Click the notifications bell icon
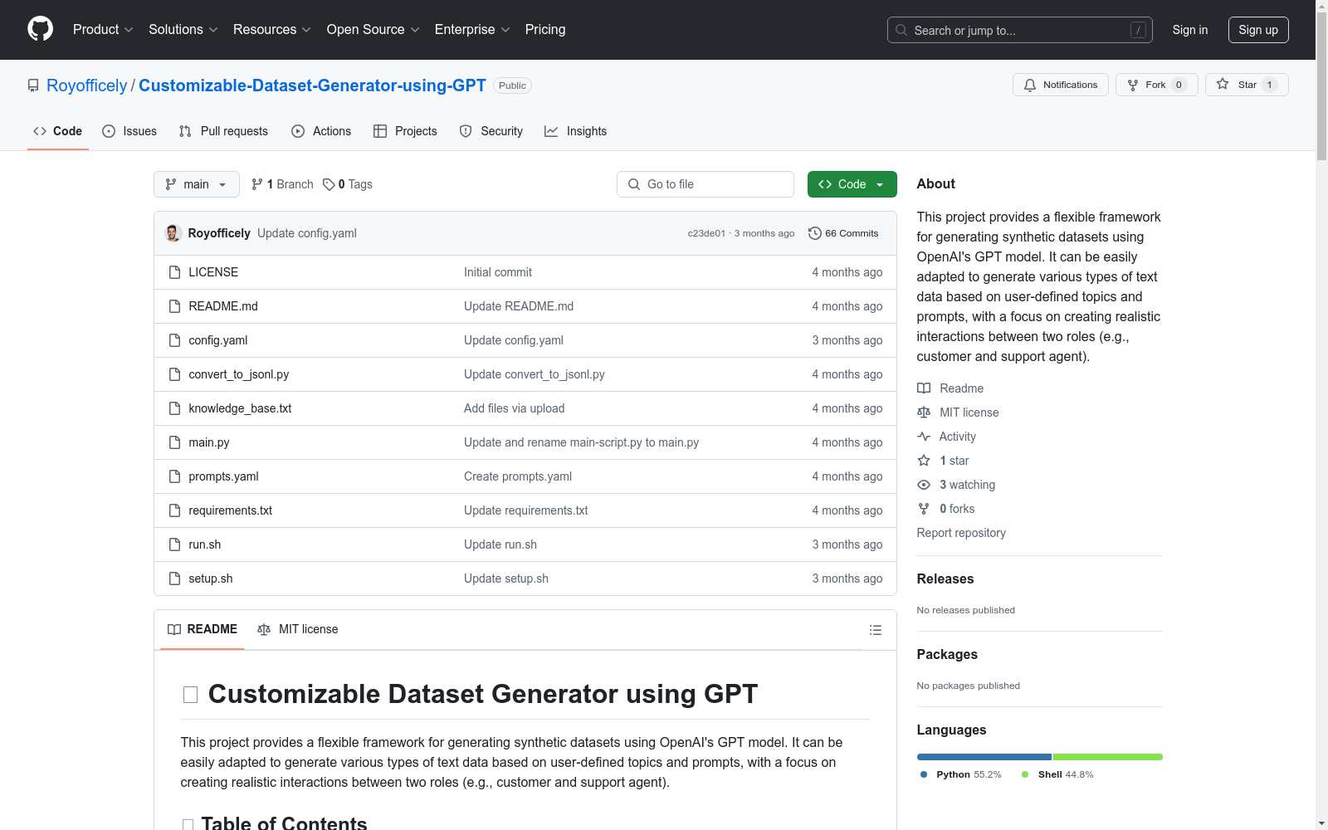This screenshot has width=1328, height=830. [x=1030, y=85]
